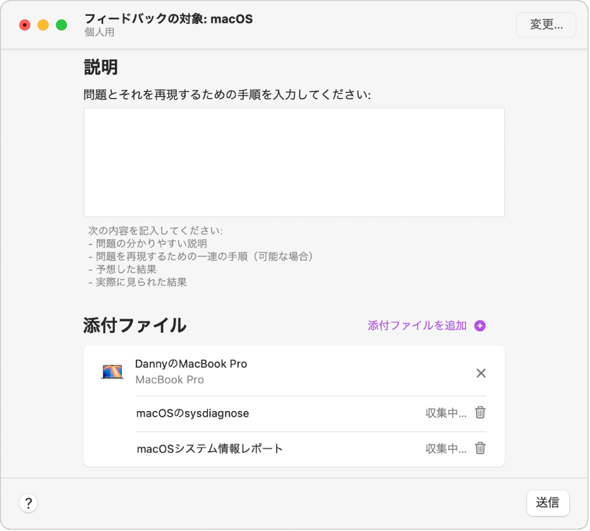Click the hint 次の内容を記入してください:

155,231
